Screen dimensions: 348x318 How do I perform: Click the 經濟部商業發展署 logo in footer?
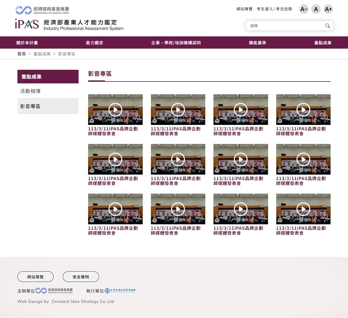pyautogui.click(x=54, y=291)
